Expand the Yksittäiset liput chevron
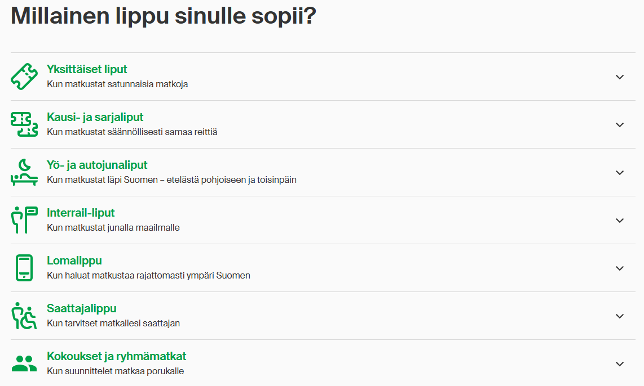Screen dimensions: 644x386 pyautogui.click(x=620, y=77)
